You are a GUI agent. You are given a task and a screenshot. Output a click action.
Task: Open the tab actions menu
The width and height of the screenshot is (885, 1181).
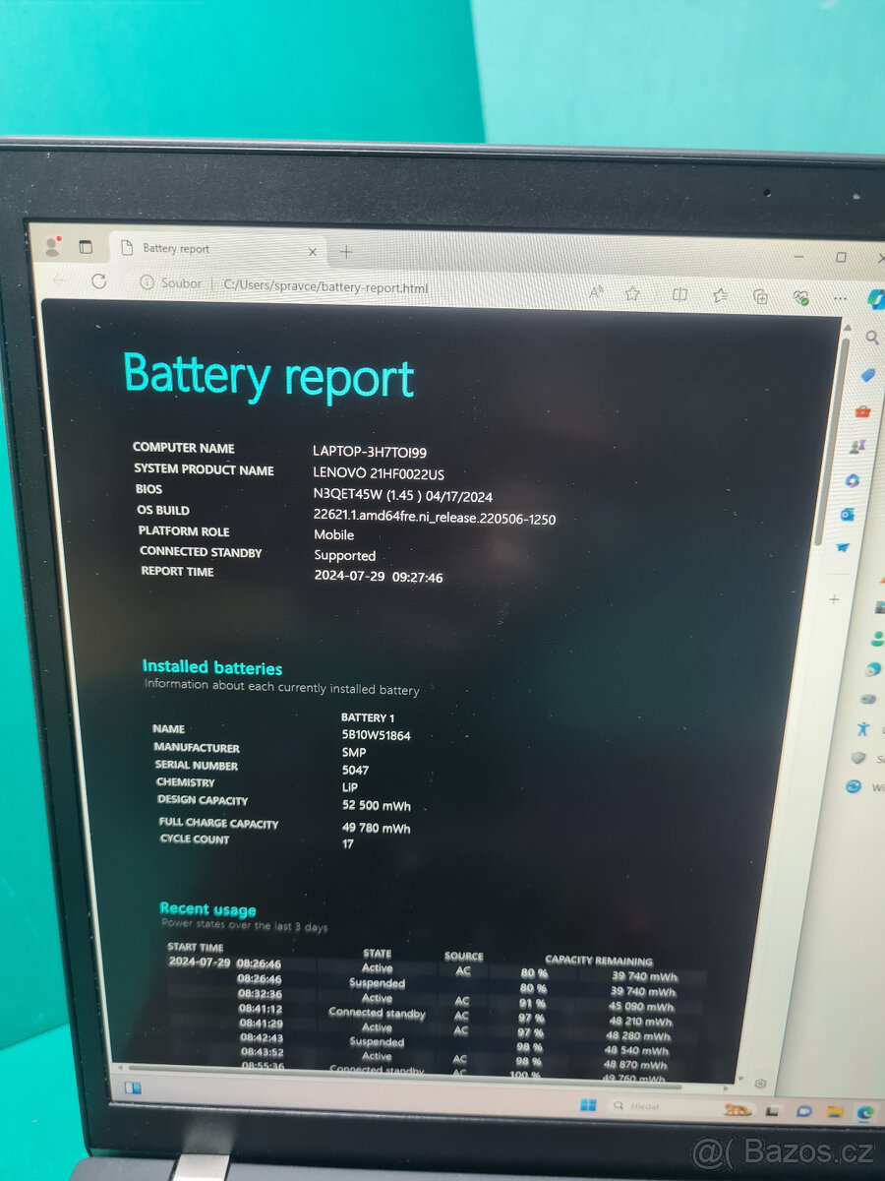click(86, 246)
